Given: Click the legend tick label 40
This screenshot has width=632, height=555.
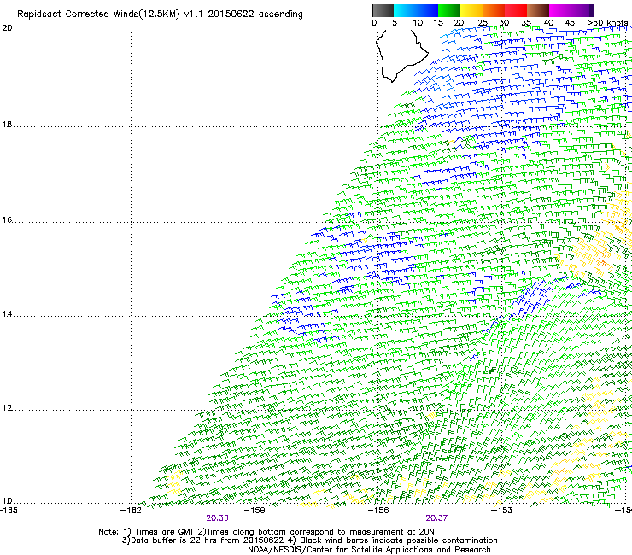Looking at the screenshot, I should pyautogui.click(x=548, y=23).
